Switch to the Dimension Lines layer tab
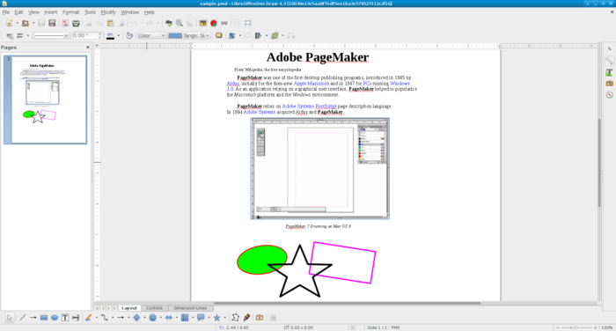Screen dimensions: 616x331 point(190,308)
